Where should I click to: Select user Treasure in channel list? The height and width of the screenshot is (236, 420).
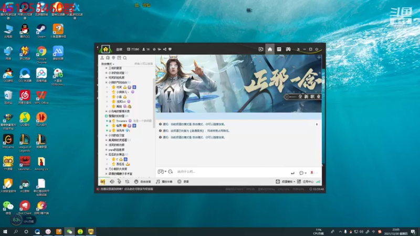coord(122,121)
